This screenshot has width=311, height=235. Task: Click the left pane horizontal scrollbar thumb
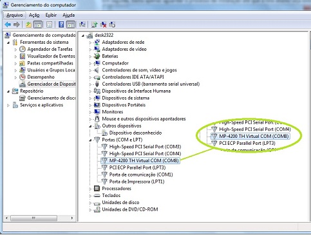tap(34, 218)
